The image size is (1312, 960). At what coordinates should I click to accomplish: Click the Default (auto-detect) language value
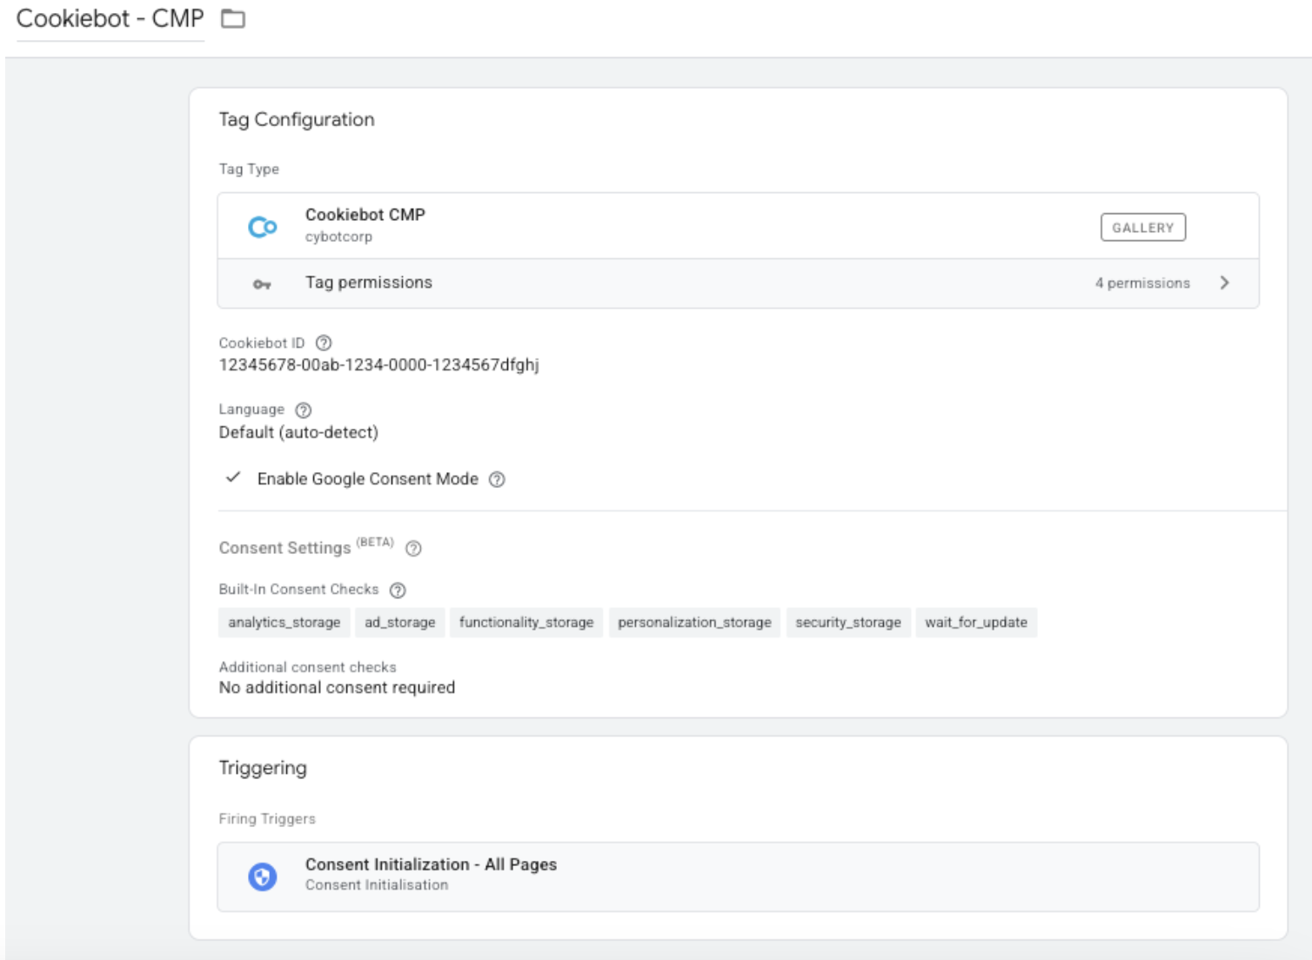pyautogui.click(x=298, y=432)
